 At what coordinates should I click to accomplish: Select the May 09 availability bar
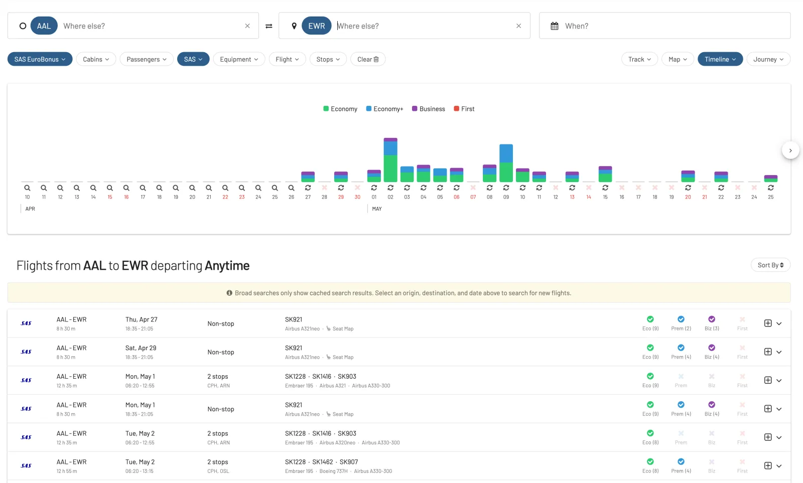click(x=506, y=163)
